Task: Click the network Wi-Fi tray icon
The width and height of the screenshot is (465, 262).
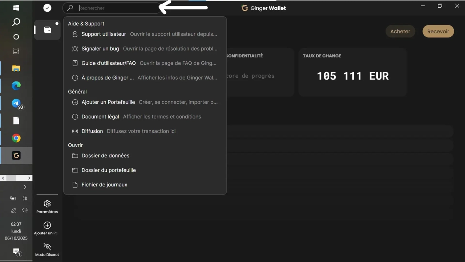Action: click(x=13, y=210)
